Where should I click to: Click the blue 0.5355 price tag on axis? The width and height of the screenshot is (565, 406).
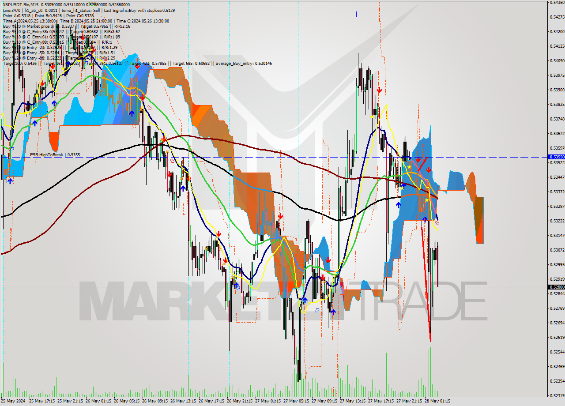[x=556, y=157]
